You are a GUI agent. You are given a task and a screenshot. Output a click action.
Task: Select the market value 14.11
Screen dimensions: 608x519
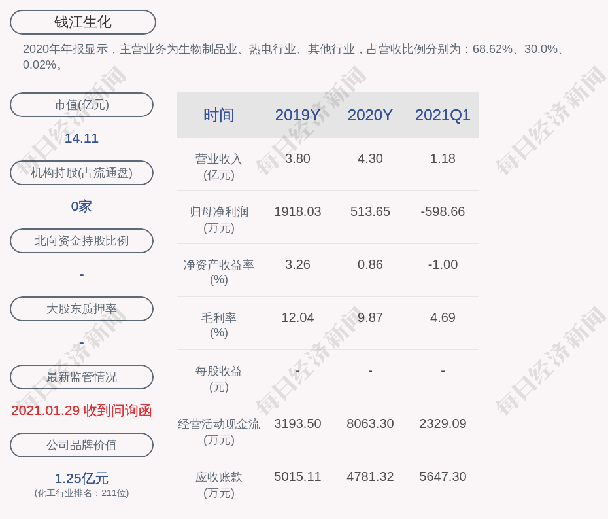[x=82, y=138]
